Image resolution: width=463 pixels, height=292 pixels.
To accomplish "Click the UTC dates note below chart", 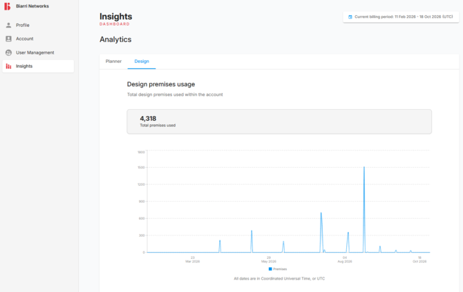I will pyautogui.click(x=279, y=279).
